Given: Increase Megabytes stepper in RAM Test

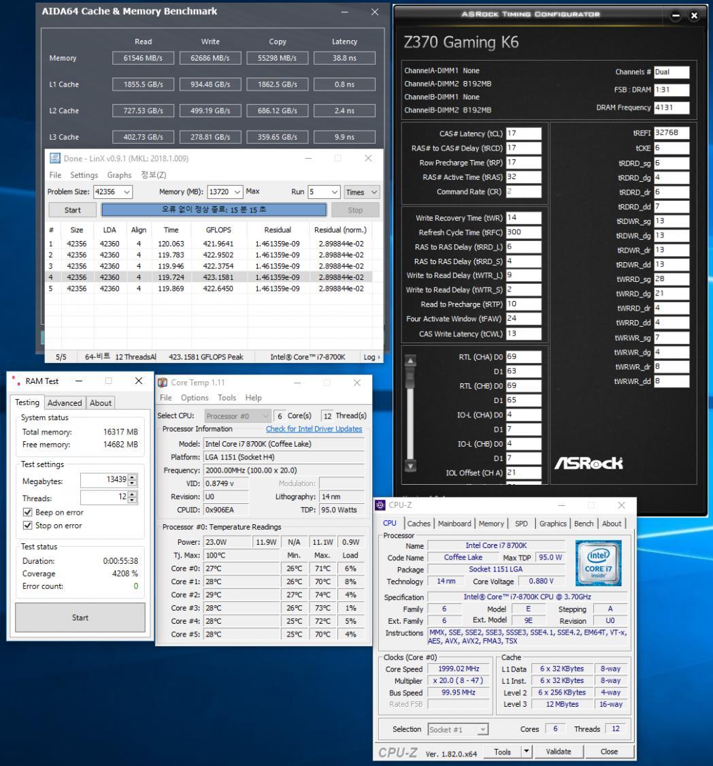Looking at the screenshot, I should coord(133,477).
